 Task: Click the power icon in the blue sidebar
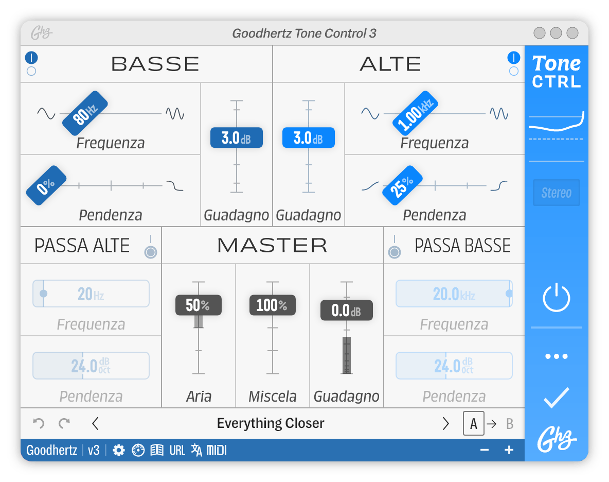556,297
